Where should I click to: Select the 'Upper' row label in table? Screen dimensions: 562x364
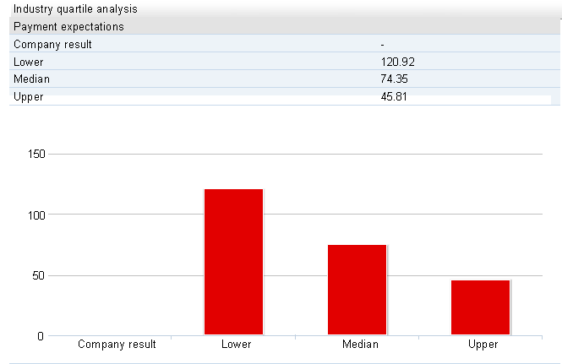pos(29,96)
